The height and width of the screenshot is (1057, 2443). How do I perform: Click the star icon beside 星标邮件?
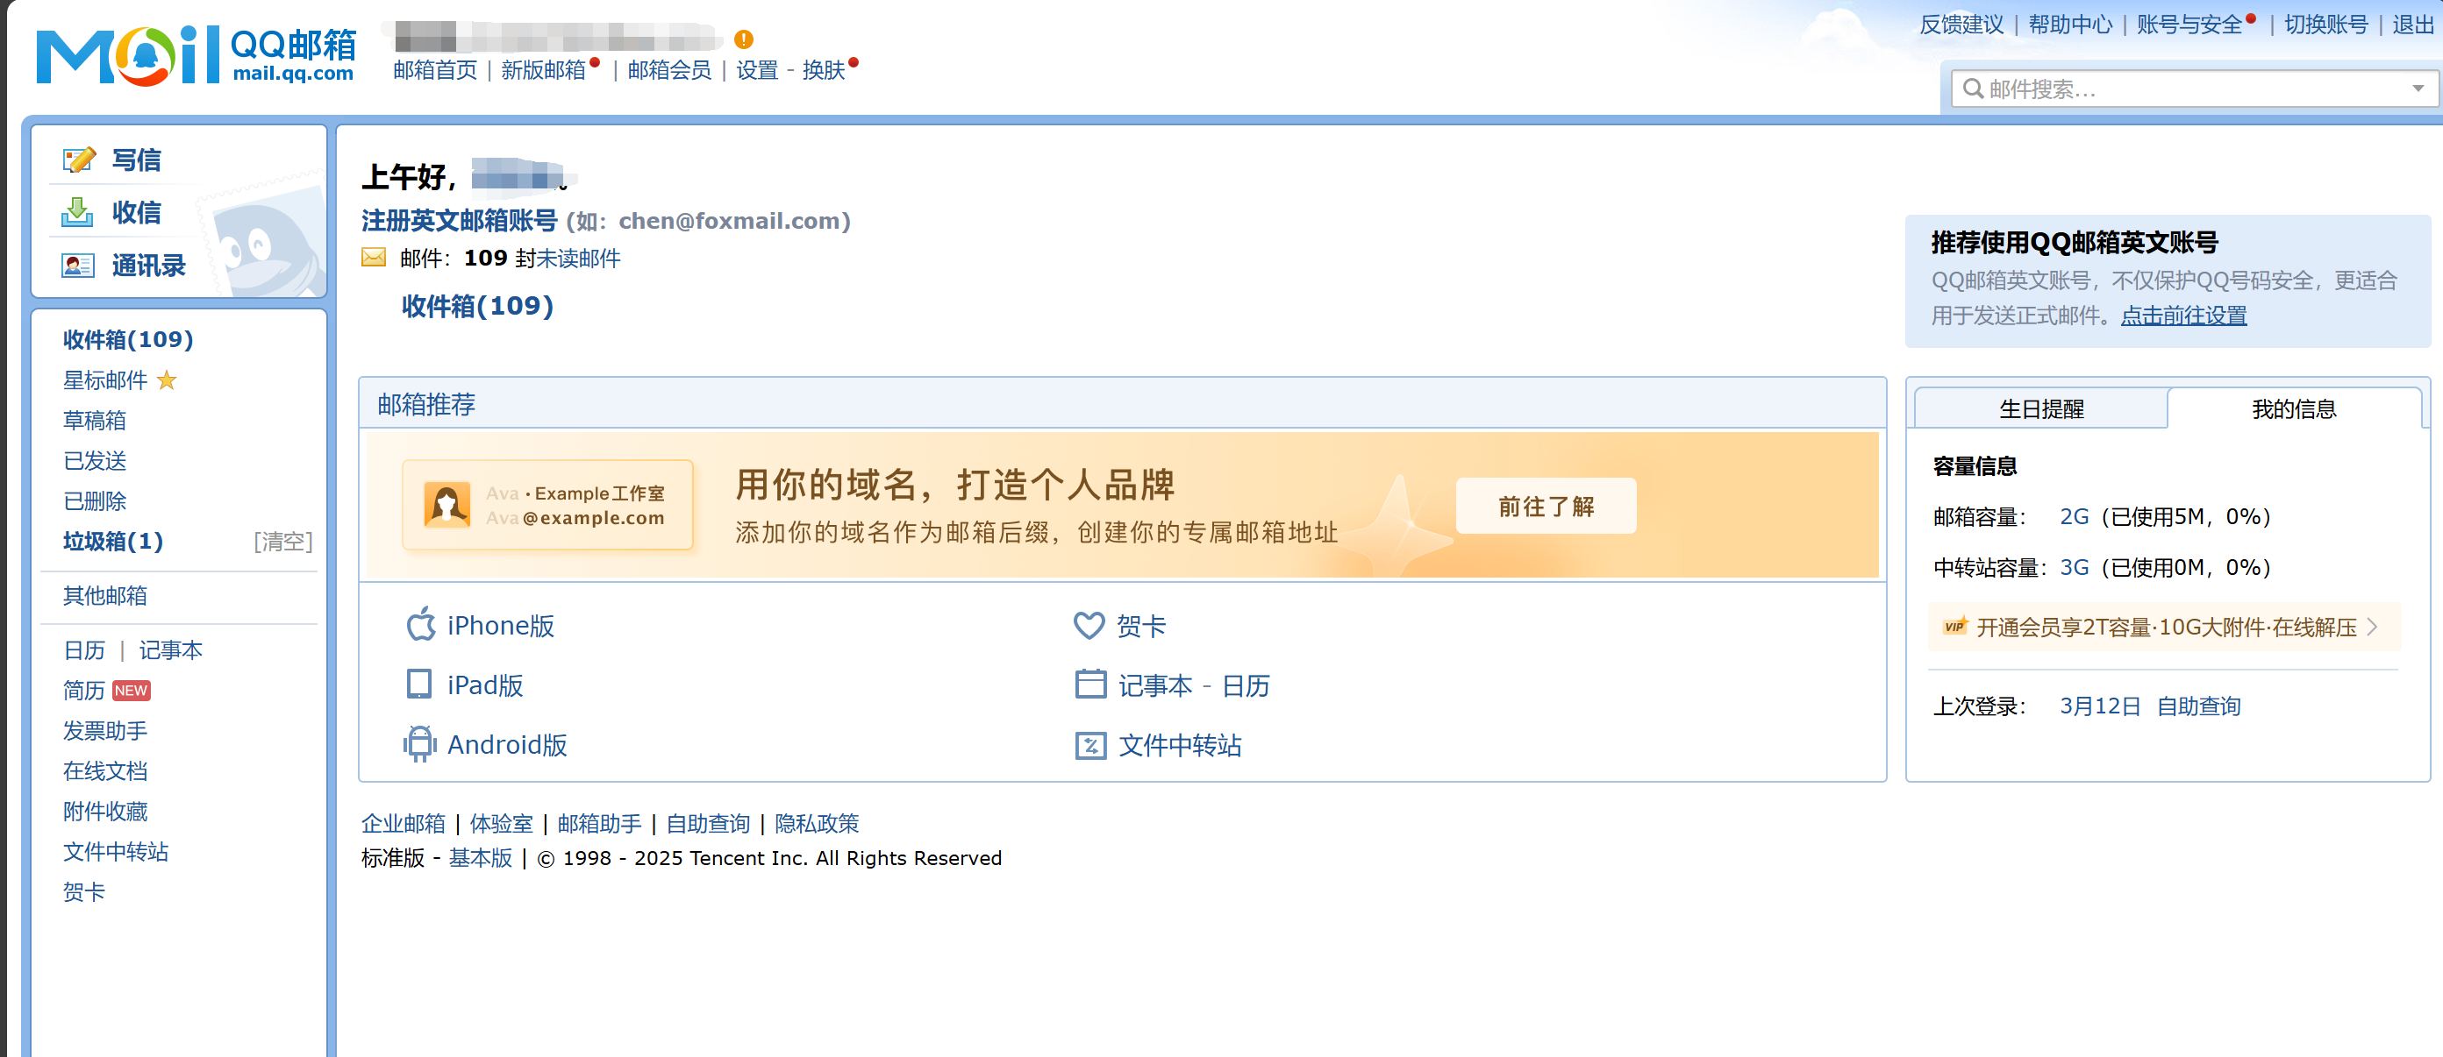click(x=167, y=380)
